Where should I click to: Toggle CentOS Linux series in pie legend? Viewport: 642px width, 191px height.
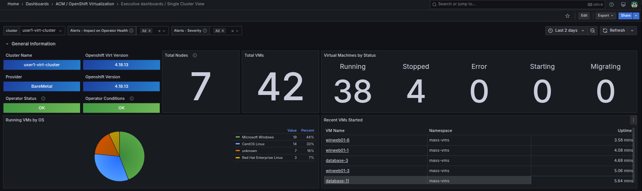(253, 144)
